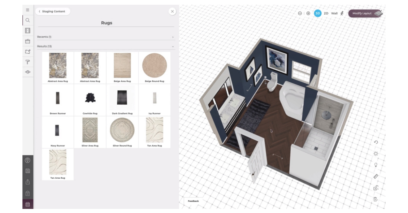The image size is (408, 213).
Task: Click the ruler measurement icon
Action: click(376, 176)
